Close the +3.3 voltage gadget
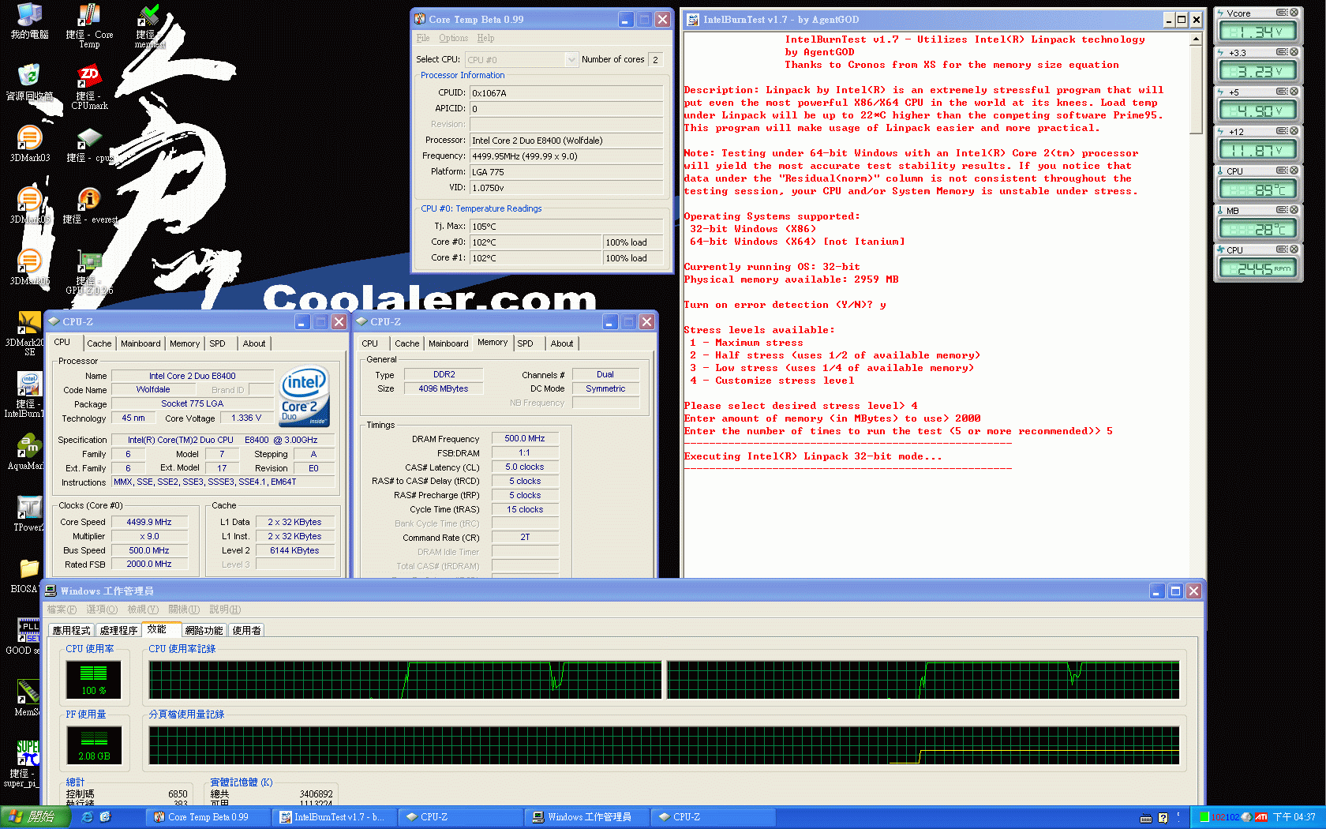 pyautogui.click(x=1294, y=52)
